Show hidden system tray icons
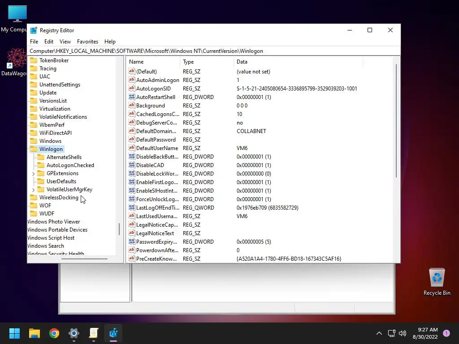 [379, 333]
